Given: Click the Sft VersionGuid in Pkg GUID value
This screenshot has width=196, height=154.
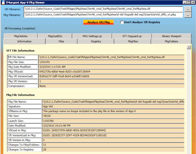Looking at the screenshot, I should [x=113, y=135].
